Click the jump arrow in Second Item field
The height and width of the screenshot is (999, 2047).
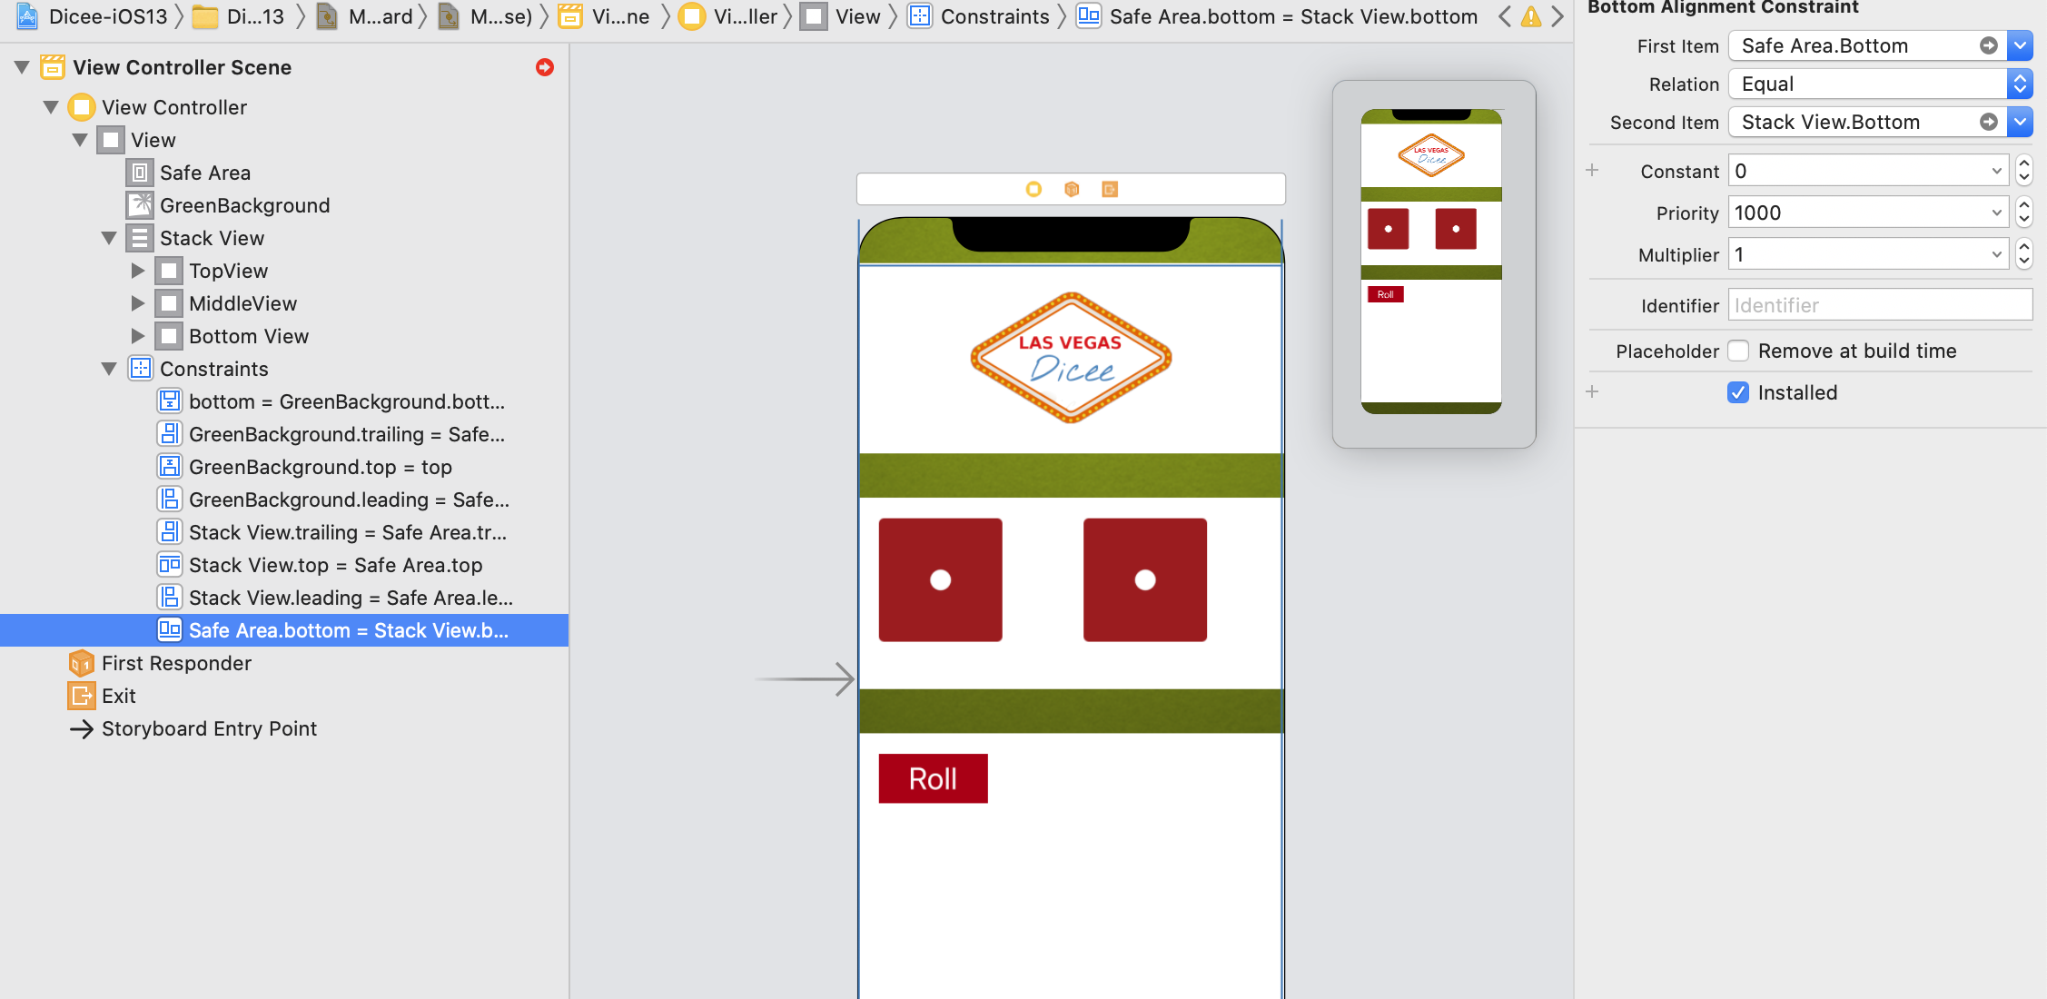pos(1989,122)
